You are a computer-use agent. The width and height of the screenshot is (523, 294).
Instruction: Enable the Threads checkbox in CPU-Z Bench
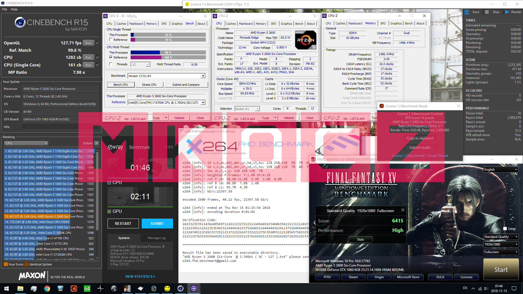111,64
